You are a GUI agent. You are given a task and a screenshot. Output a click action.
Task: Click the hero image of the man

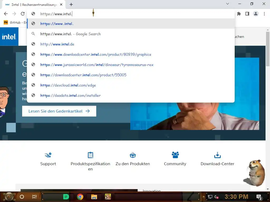coord(195,116)
